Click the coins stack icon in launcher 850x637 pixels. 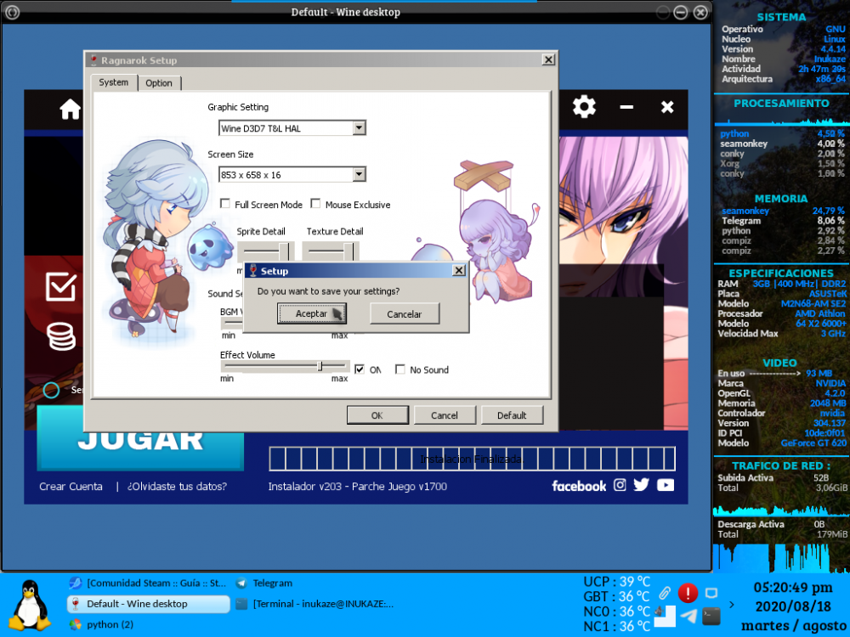(x=61, y=336)
